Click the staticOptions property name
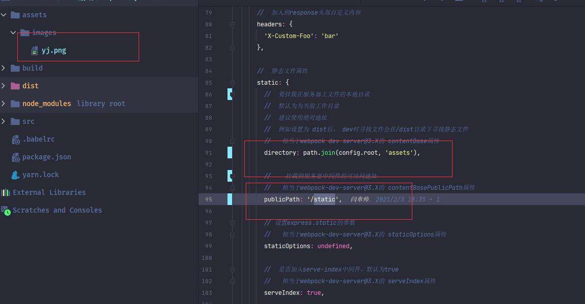The height and width of the screenshot is (304, 585). [287, 246]
